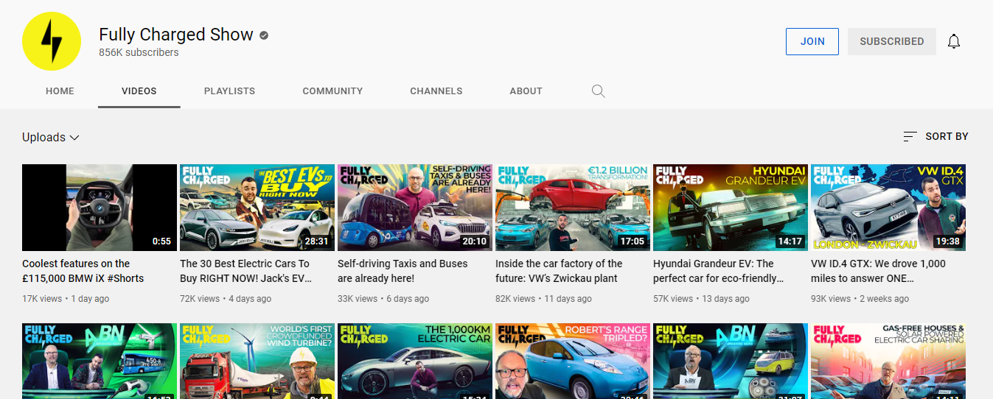Viewport: 993px width, 399px height.
Task: Click the JOIN button
Action: pyautogui.click(x=812, y=41)
